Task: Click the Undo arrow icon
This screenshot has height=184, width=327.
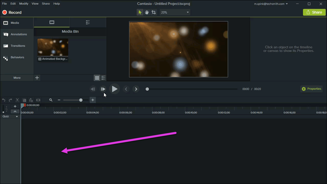Action: (x=4, y=100)
